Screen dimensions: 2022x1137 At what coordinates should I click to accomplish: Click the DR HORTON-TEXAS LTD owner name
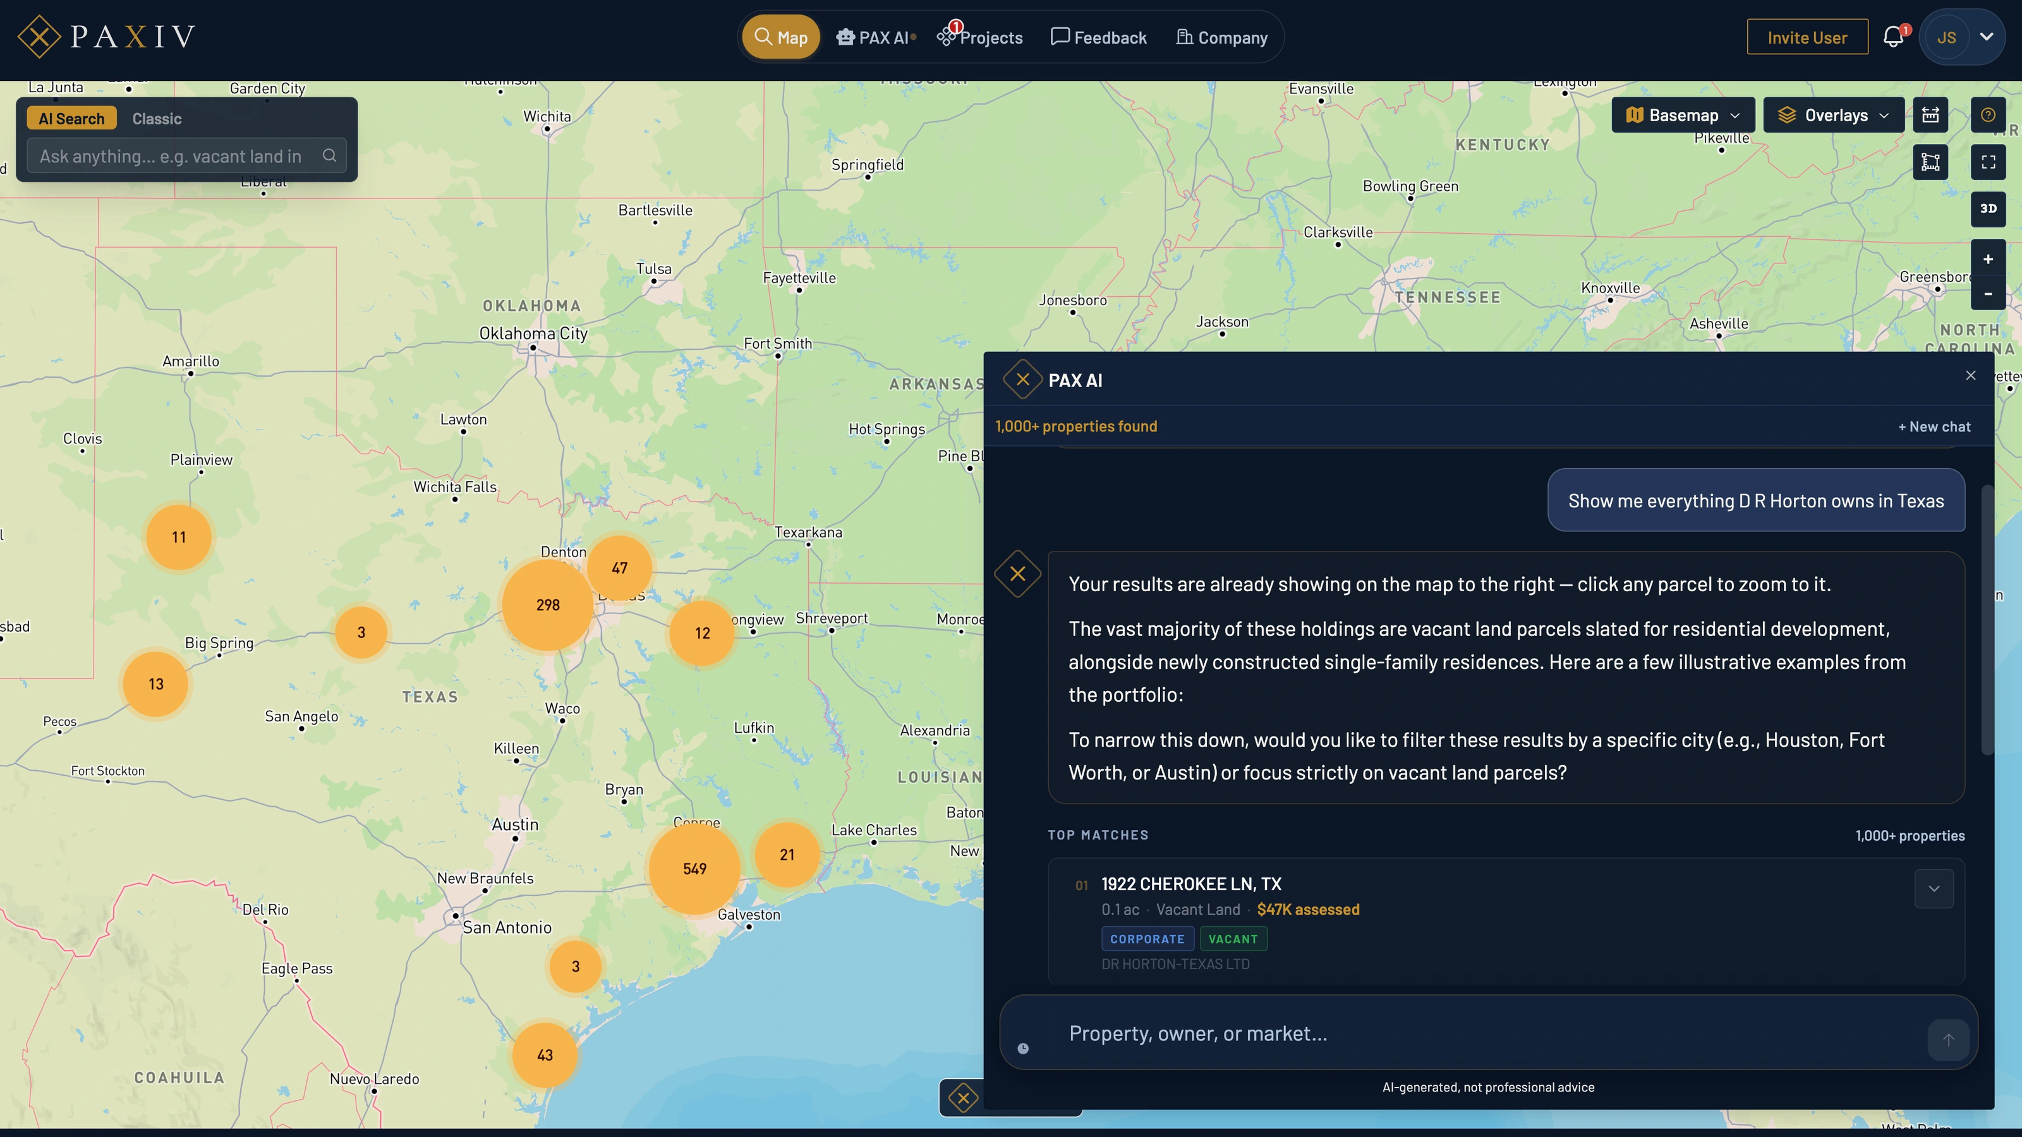pos(1175,965)
